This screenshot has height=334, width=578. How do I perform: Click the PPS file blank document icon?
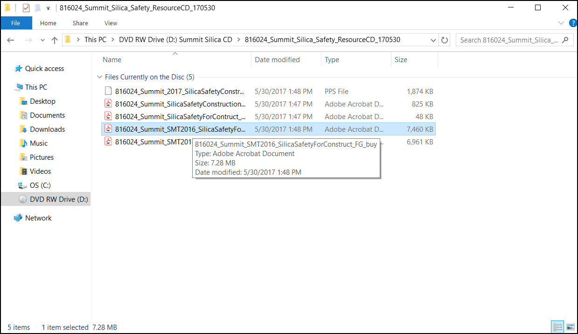108,91
